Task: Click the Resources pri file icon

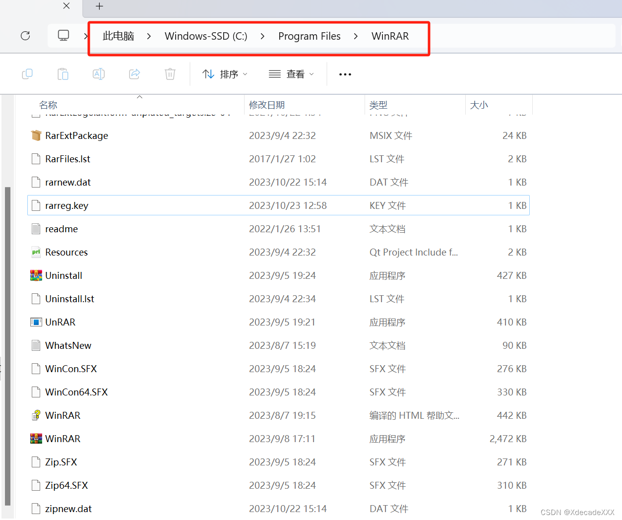Action: coord(36,252)
